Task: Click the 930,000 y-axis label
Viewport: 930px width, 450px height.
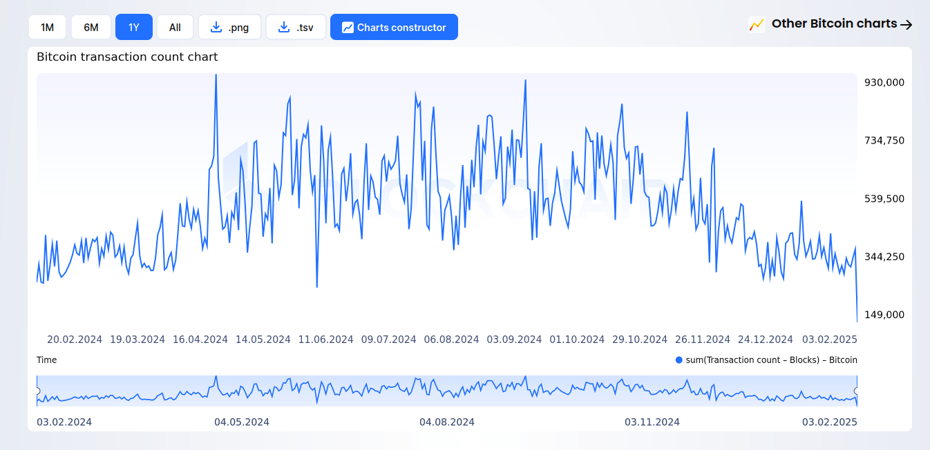Action: pyautogui.click(x=884, y=82)
